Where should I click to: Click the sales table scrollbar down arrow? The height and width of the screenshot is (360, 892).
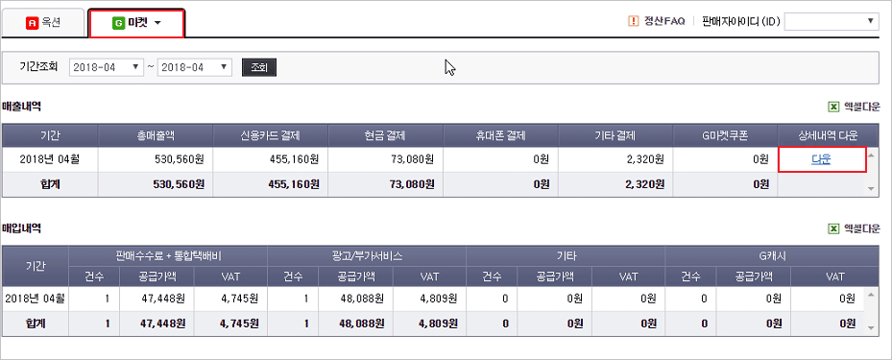tap(871, 188)
